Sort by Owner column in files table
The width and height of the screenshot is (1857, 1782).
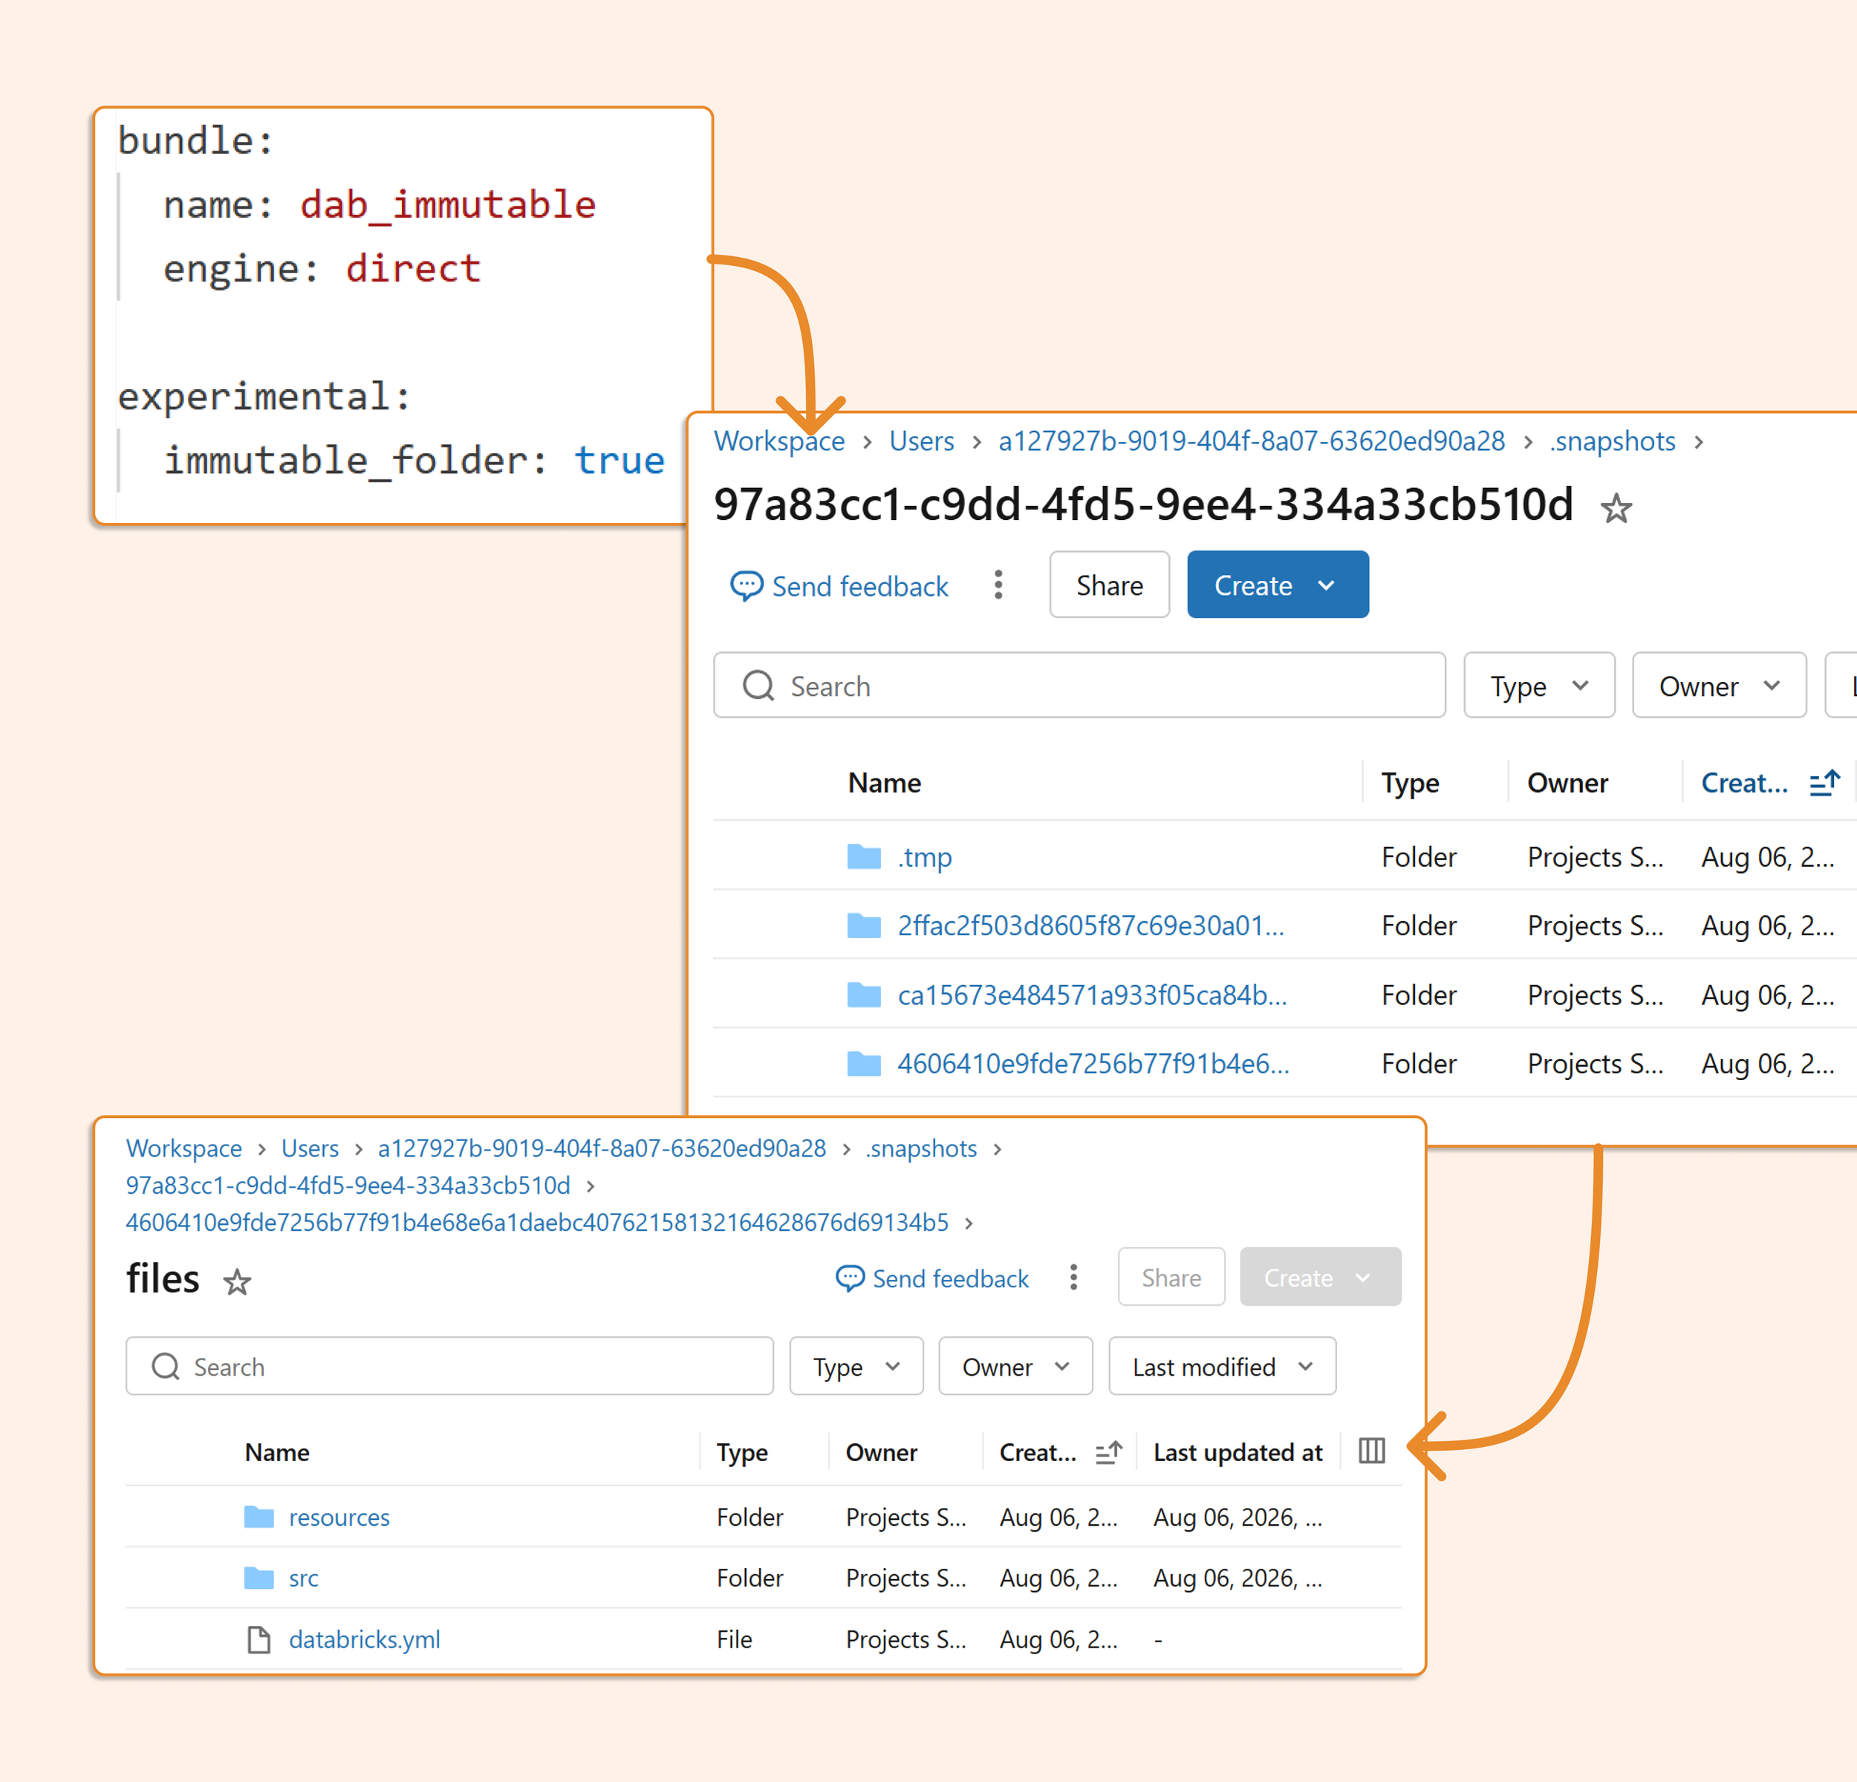(x=881, y=1452)
